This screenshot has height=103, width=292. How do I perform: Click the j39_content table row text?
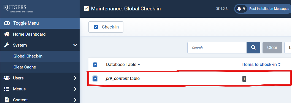tap(123, 79)
